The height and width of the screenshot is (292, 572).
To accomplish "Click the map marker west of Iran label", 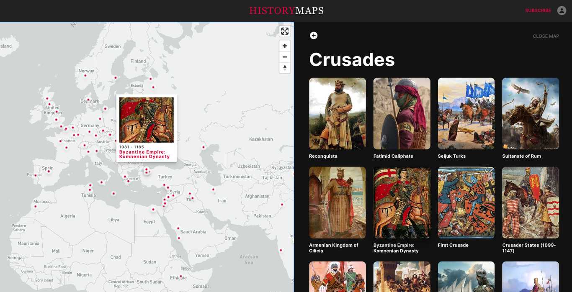I will point(213,190).
